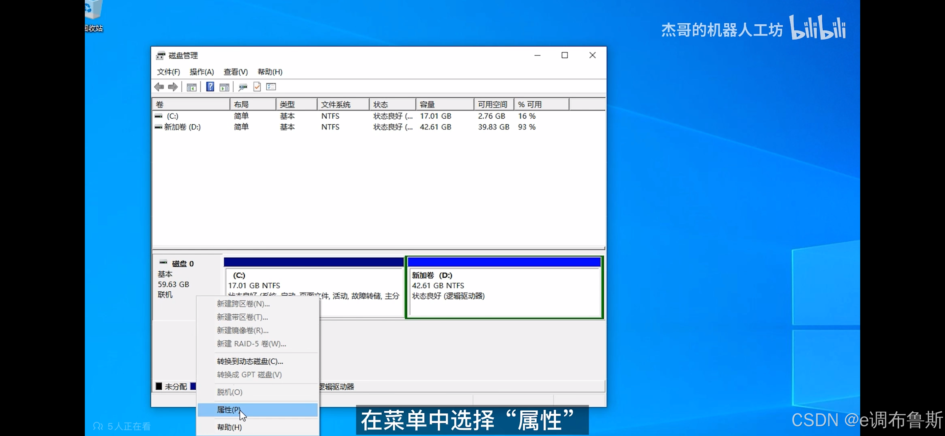945x436 pixels.
Task: Click the Disk Management title bar icon
Action: coord(160,55)
